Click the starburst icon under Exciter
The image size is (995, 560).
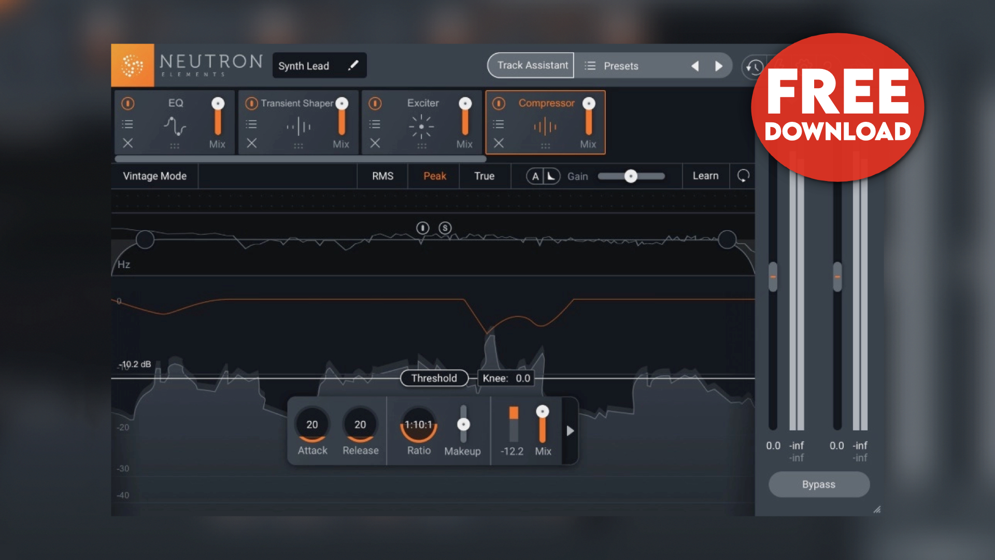421,127
